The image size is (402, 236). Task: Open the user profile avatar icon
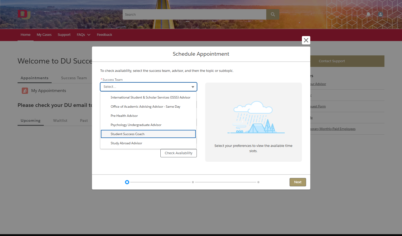point(381,14)
